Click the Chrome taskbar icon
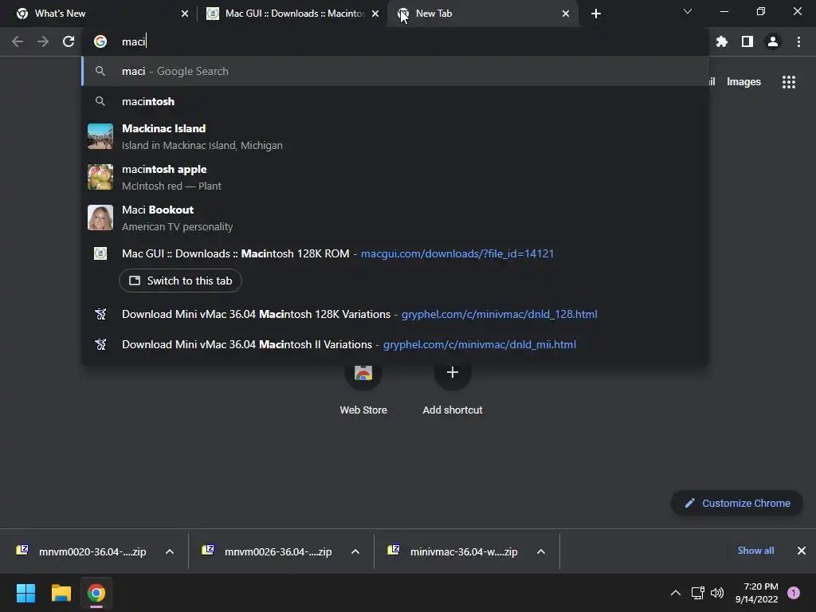 pyautogui.click(x=96, y=593)
